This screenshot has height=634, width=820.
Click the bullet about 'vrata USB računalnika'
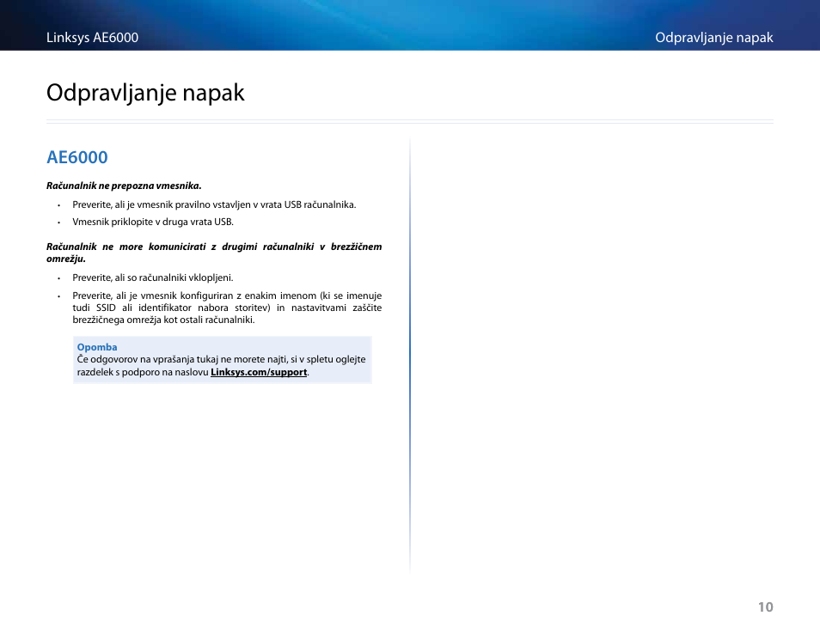(214, 204)
